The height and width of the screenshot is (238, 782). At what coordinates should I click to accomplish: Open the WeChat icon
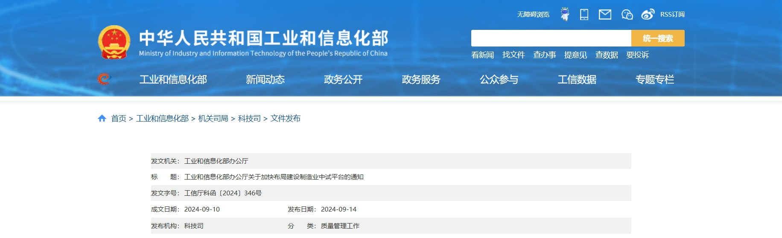point(627,15)
